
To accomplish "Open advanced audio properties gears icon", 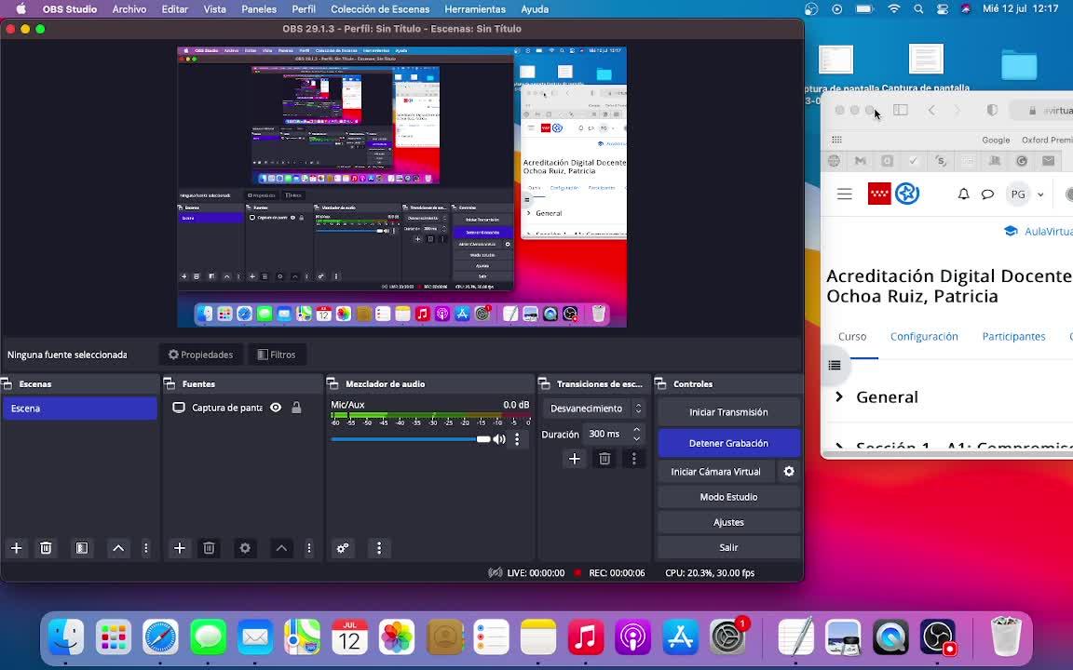I will [343, 548].
